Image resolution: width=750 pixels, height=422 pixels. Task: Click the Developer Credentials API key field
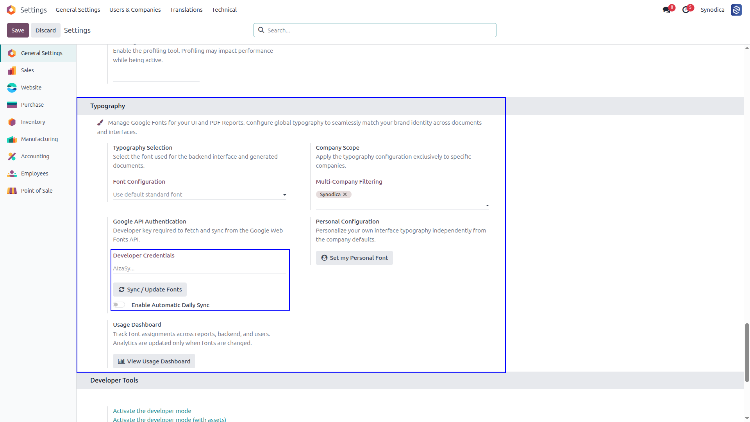click(x=200, y=268)
